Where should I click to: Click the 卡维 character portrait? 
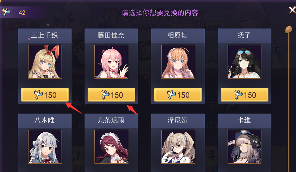click(244, 147)
